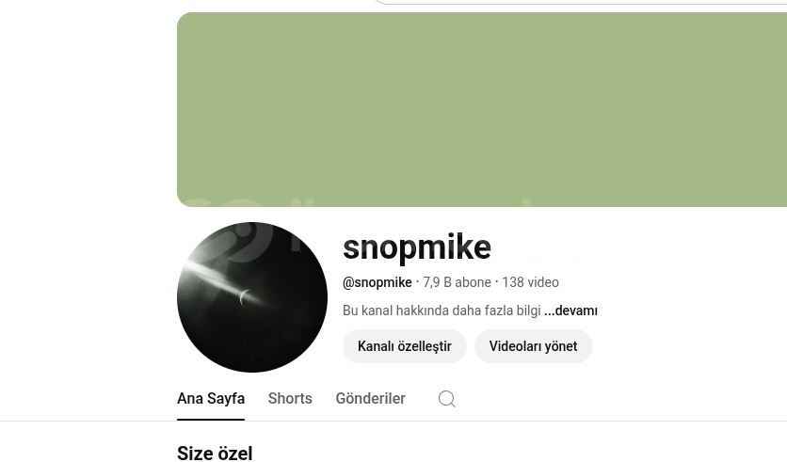The width and height of the screenshot is (787, 462).
Task: Open the Kanalı özelleştir button
Action: 405,346
